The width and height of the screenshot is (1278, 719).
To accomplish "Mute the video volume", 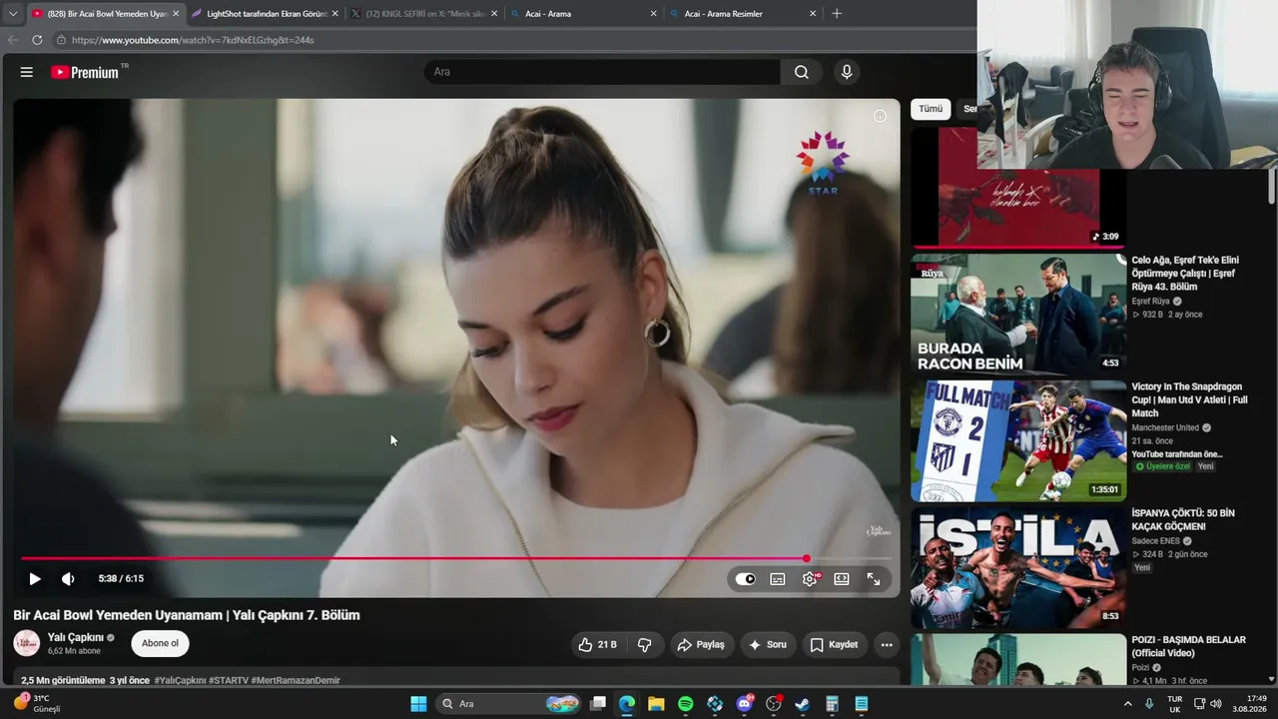I will [x=68, y=579].
